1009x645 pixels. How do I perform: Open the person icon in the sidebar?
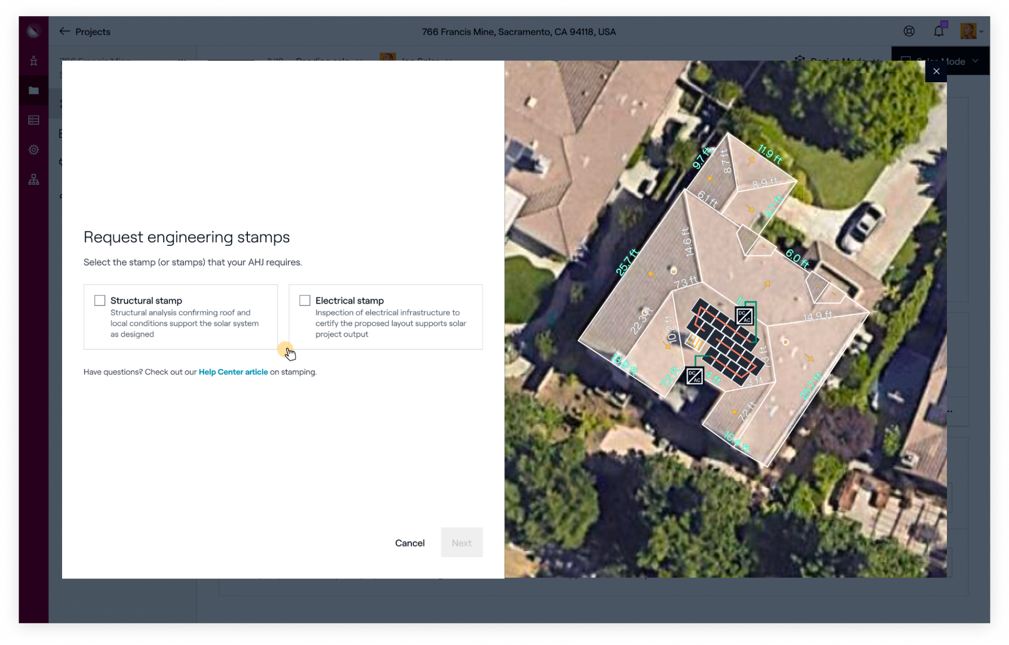point(33,61)
